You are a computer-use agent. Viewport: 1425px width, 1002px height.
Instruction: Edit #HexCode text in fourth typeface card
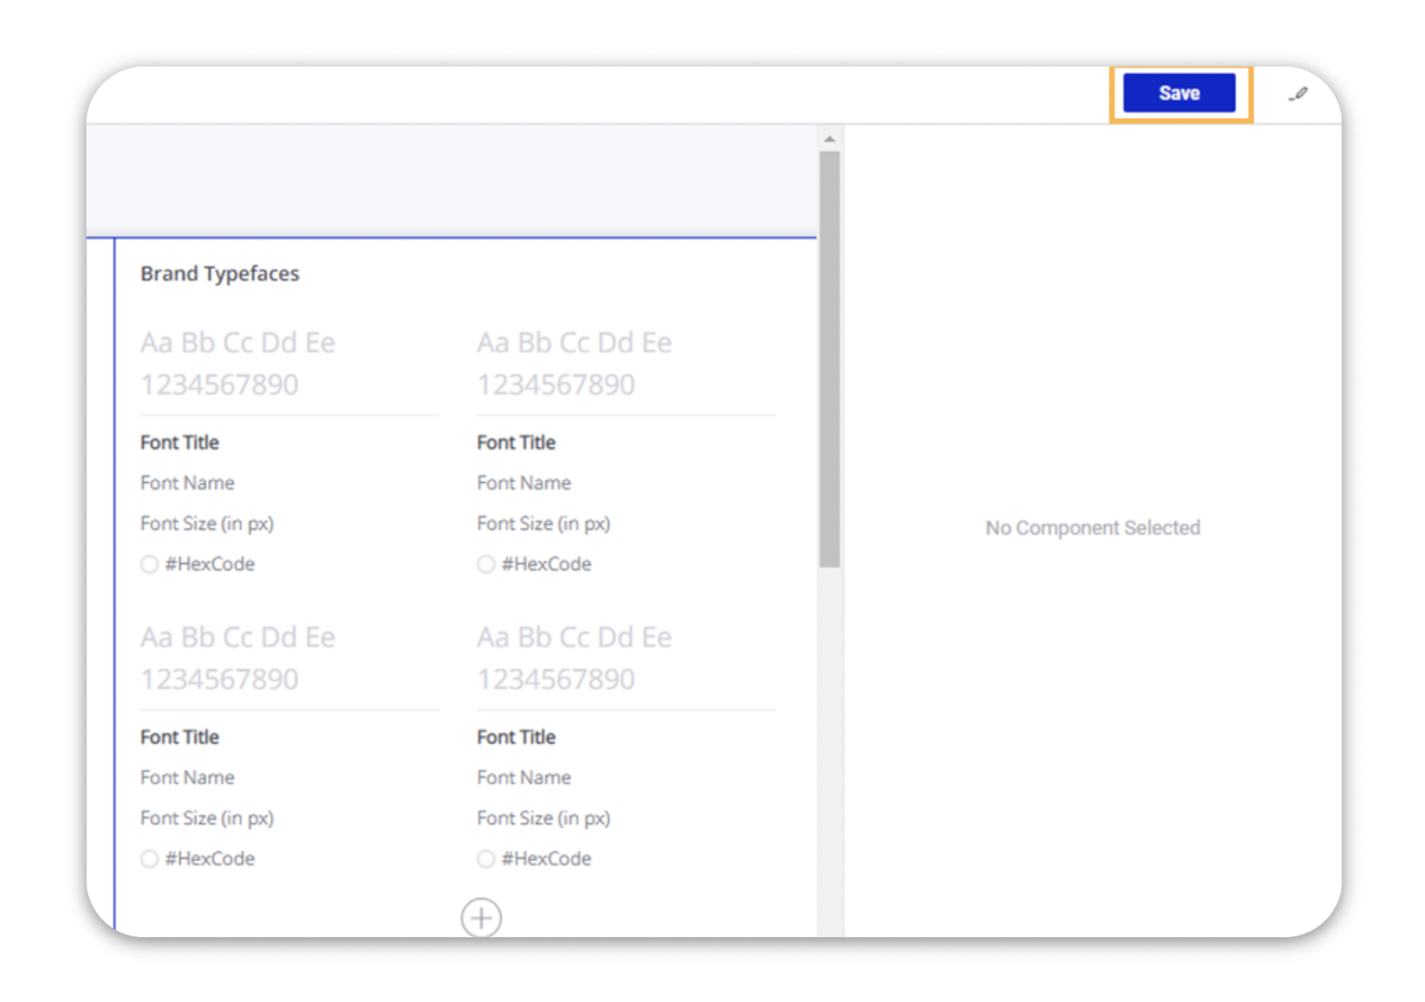pos(546,858)
